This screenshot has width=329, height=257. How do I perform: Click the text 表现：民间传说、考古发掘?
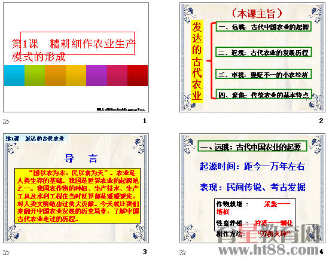coord(252,187)
